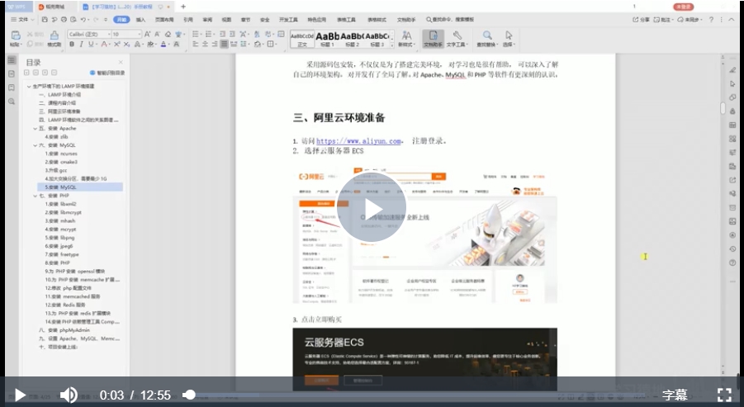
Task: Click the clear formatting eraser icon
Action: [168, 34]
